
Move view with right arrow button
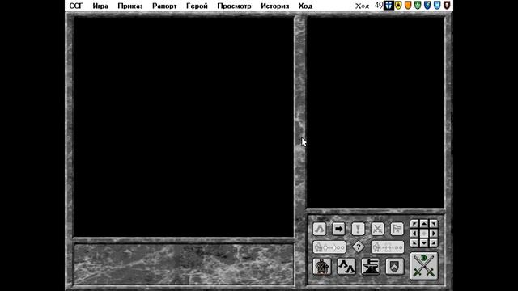tap(434, 234)
